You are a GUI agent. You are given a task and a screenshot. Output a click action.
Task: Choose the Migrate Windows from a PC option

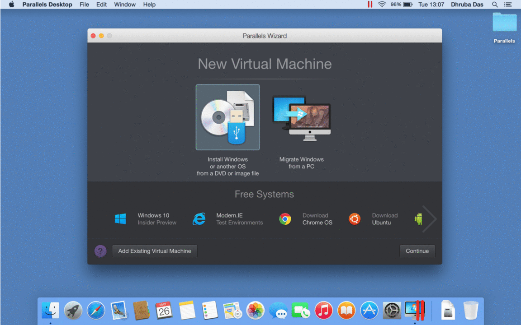pos(301,117)
